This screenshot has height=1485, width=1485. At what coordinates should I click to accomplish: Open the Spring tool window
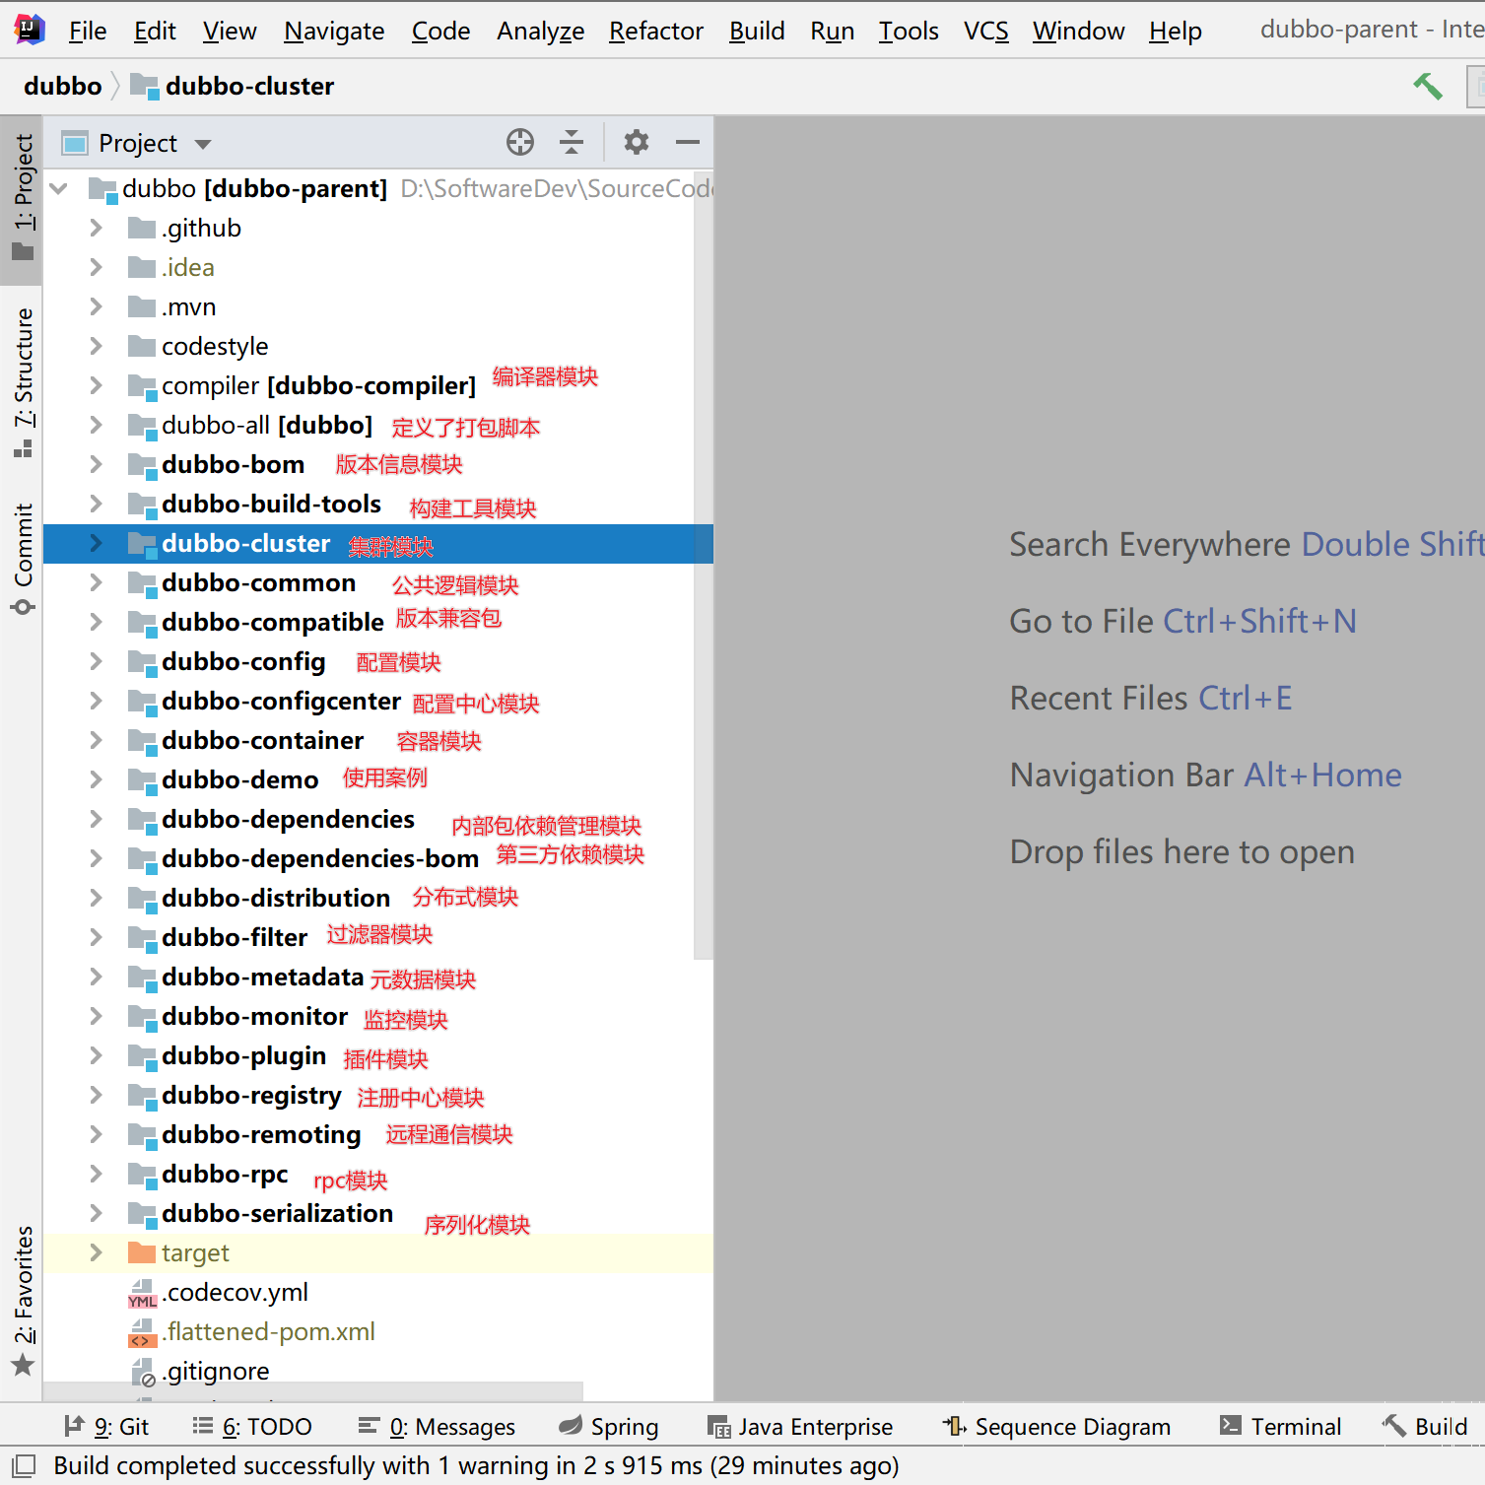click(608, 1426)
